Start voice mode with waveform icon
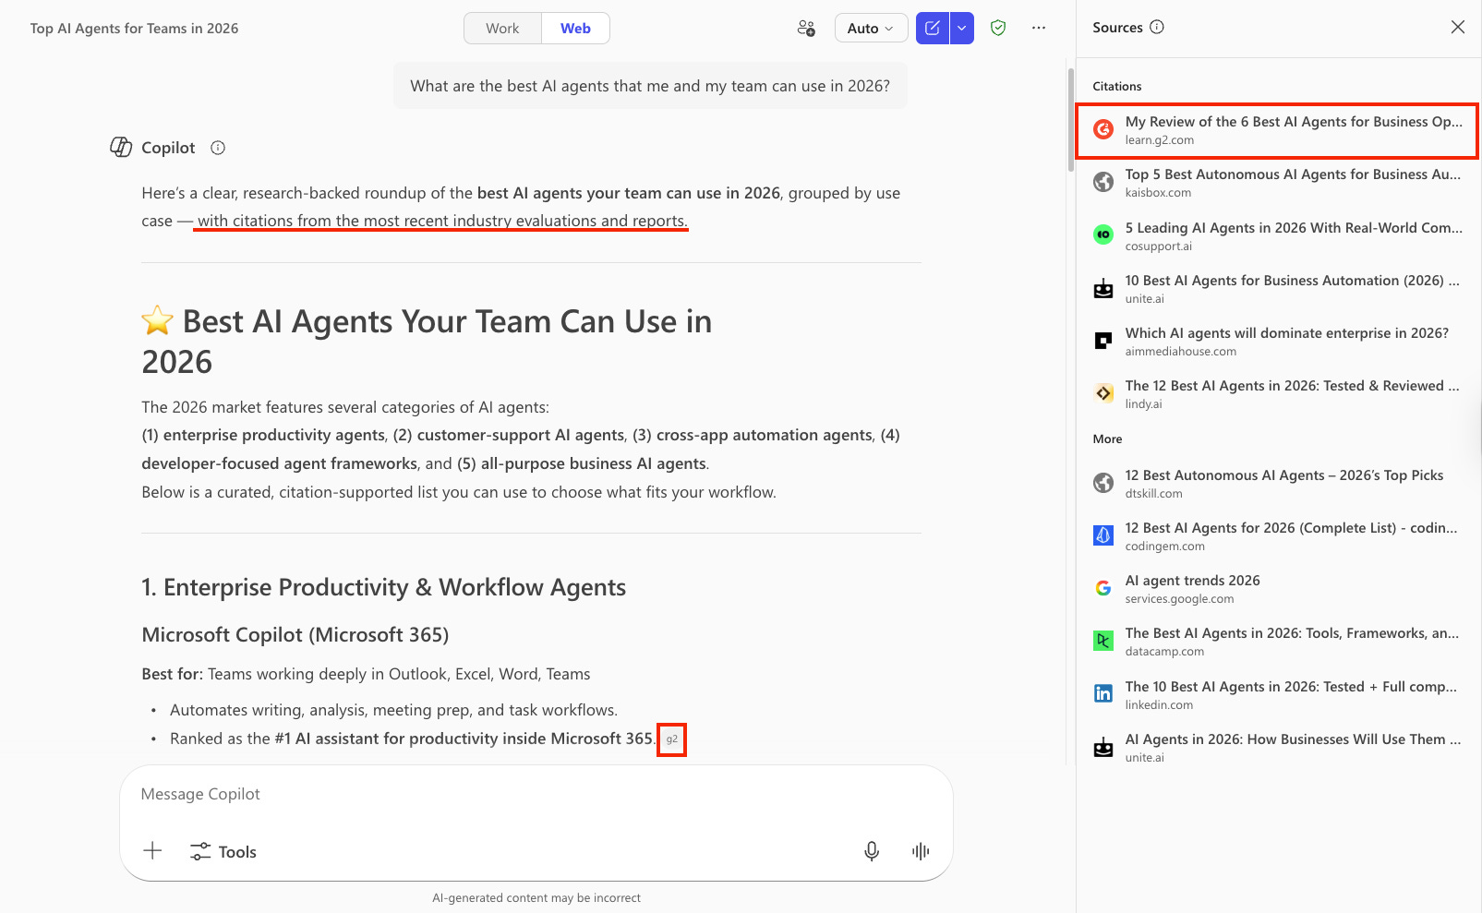1482x913 pixels. click(921, 851)
